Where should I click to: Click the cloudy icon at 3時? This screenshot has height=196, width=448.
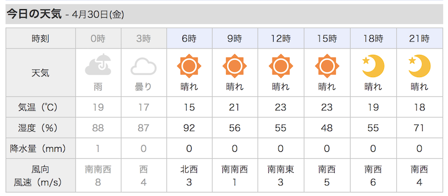(144, 67)
